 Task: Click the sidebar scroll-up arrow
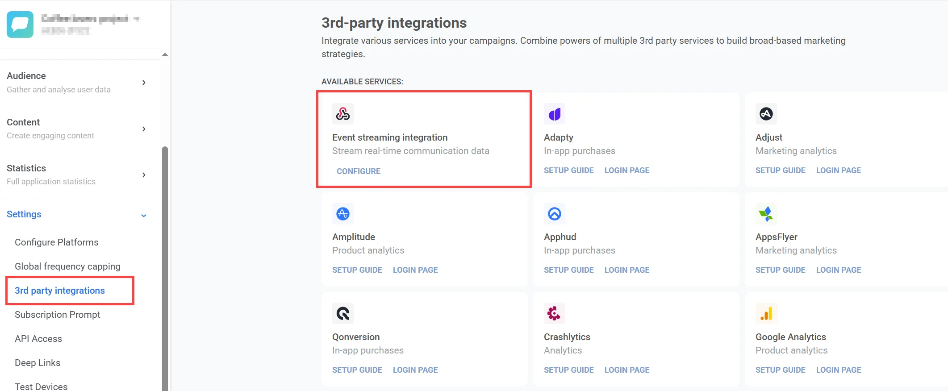165,54
